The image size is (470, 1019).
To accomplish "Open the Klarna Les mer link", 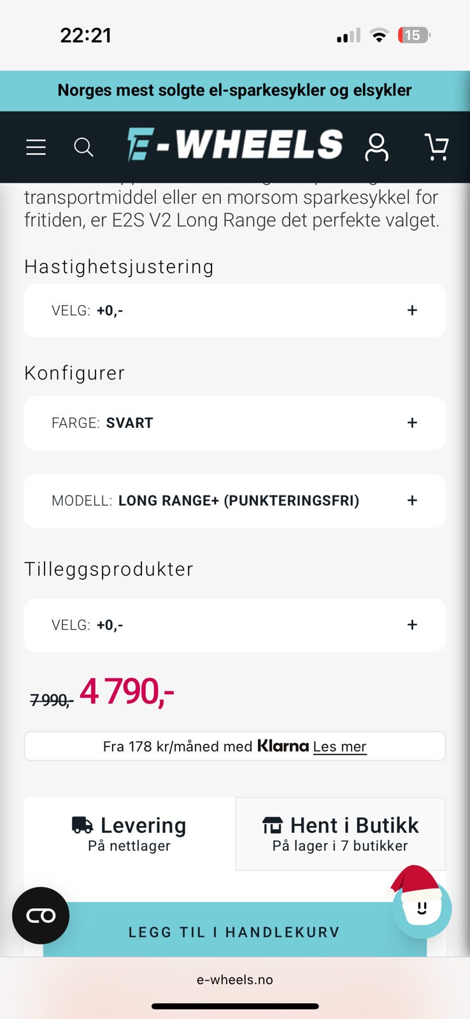I will [x=339, y=746].
